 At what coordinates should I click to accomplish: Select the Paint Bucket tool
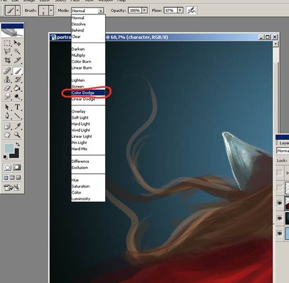pyautogui.click(x=17, y=88)
